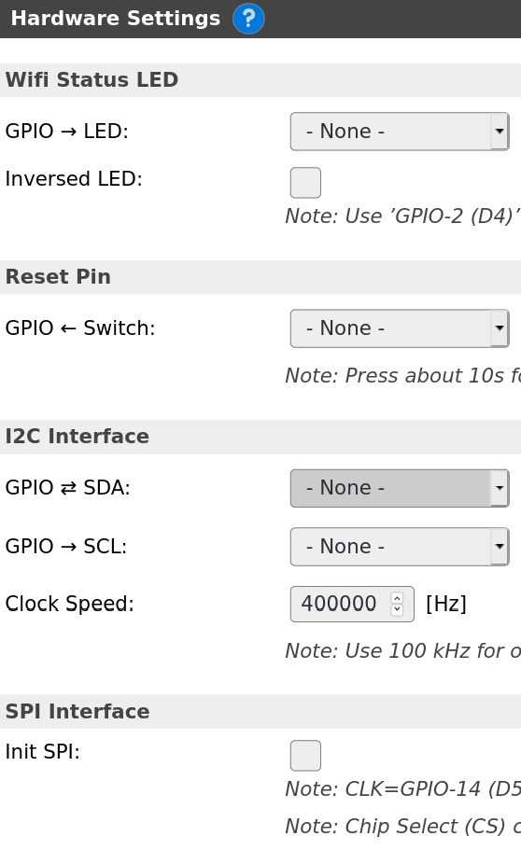Screen dimensions: 521x864
Task: Tick the Init SPI checkbox
Action: [x=305, y=756]
